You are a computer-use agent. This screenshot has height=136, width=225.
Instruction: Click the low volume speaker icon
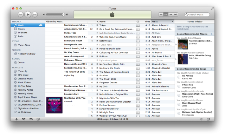(x=44, y=14)
